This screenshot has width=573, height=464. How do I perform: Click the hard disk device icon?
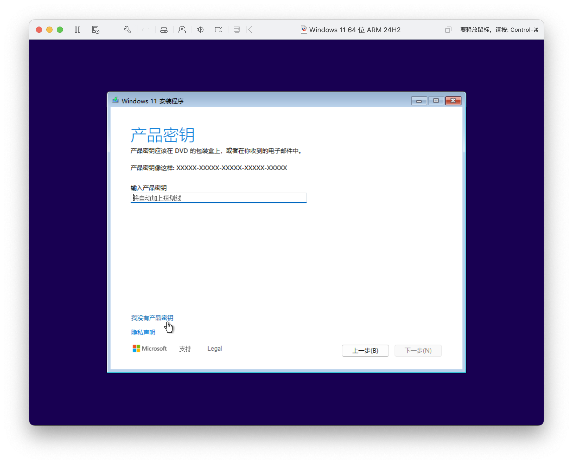164,30
